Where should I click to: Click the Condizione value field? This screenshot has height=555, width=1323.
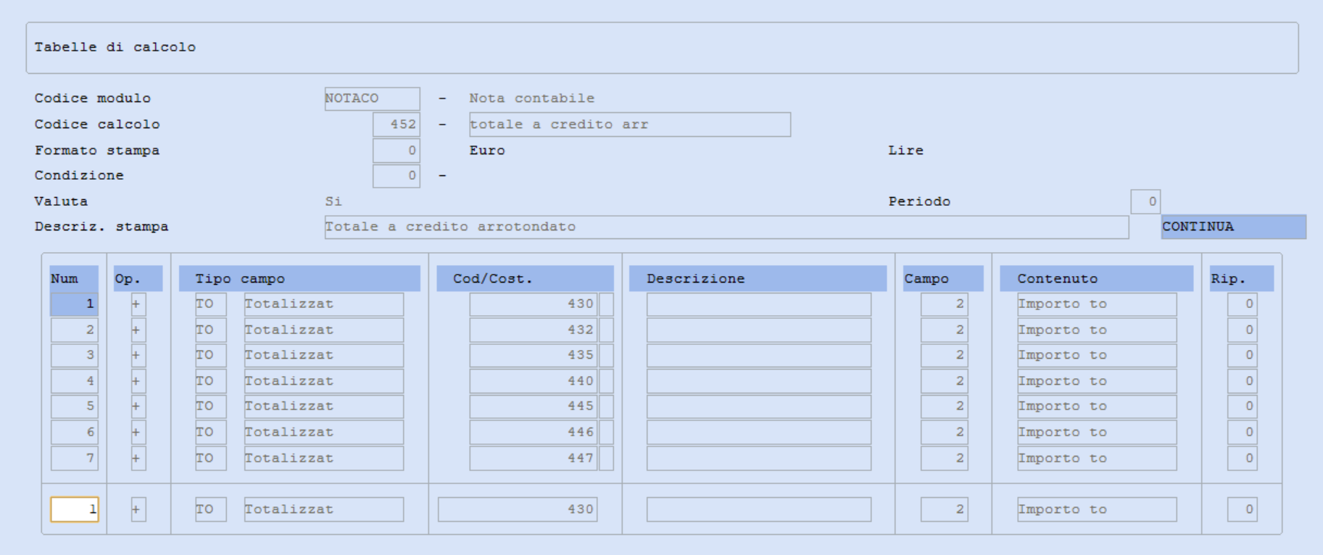(396, 176)
